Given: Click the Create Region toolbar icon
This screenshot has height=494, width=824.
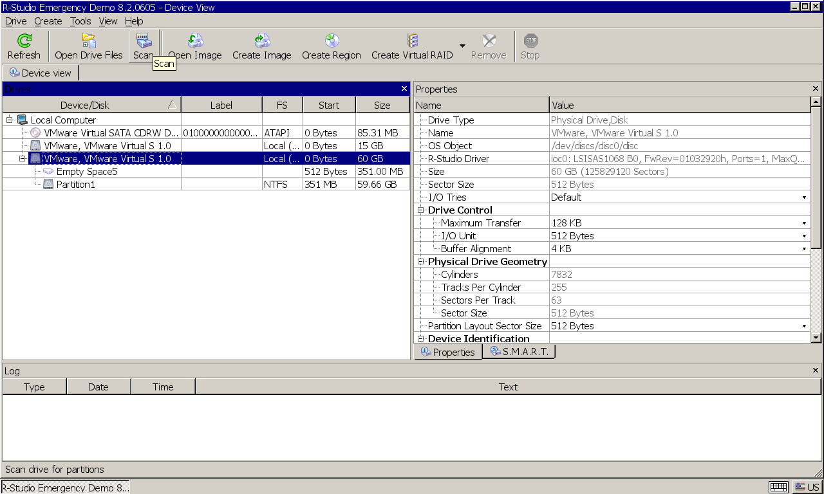Looking at the screenshot, I should pyautogui.click(x=332, y=41).
